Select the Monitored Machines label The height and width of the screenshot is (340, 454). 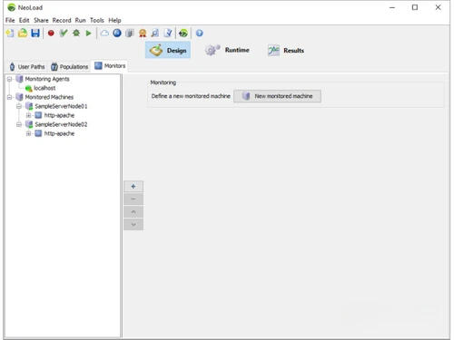coord(49,97)
